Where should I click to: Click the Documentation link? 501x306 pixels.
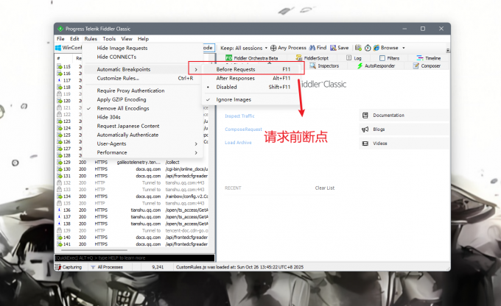click(x=388, y=115)
